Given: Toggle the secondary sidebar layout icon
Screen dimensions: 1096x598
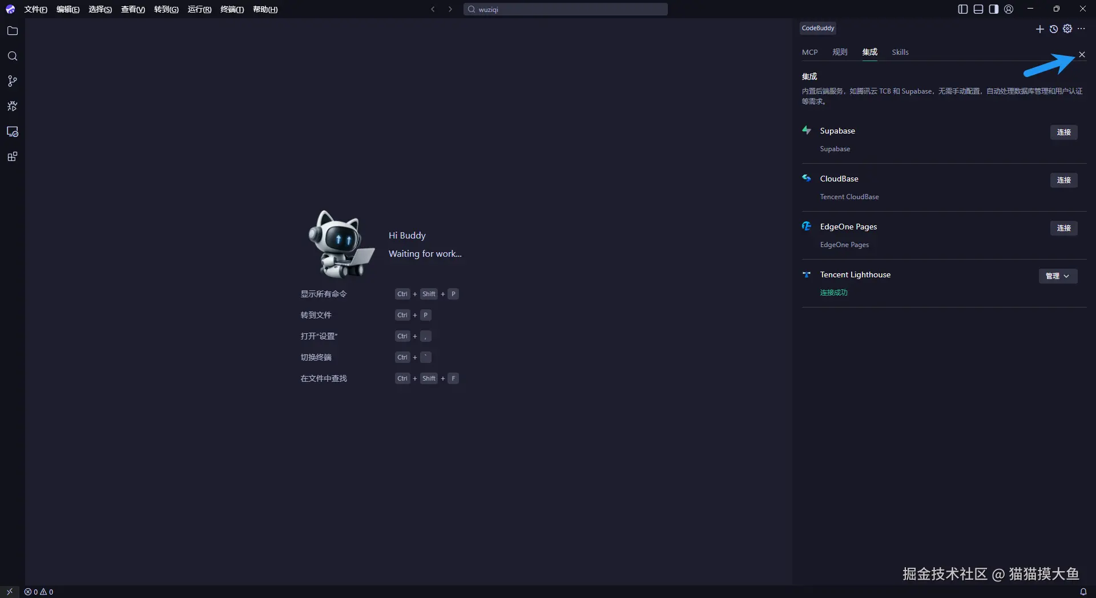Looking at the screenshot, I should pos(994,9).
